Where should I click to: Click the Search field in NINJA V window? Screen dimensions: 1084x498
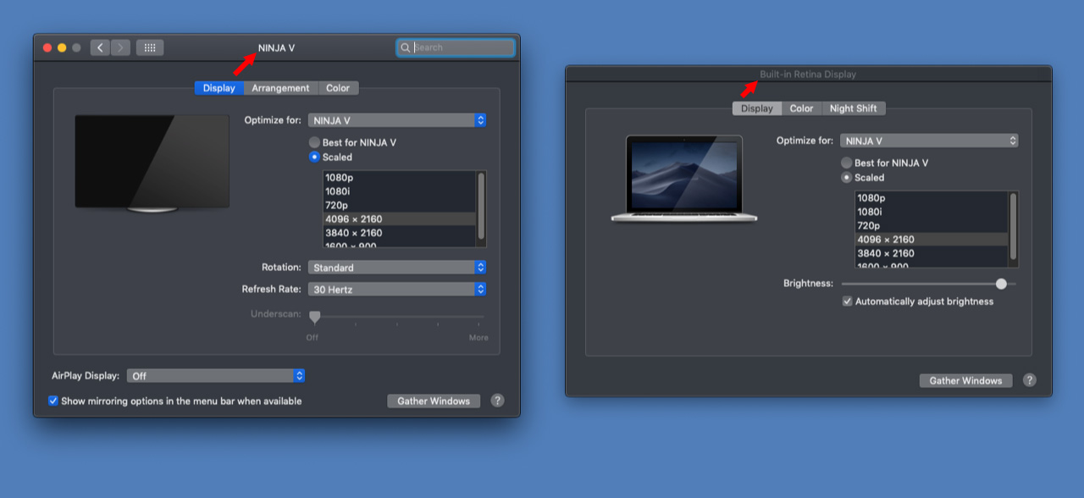tap(456, 47)
